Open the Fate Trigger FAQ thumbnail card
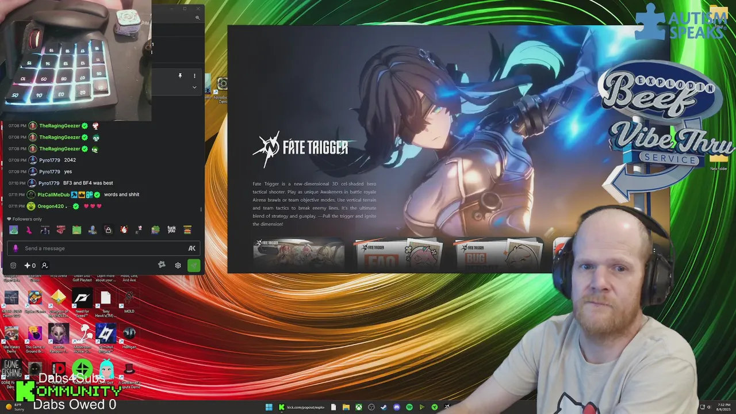 pyautogui.click(x=398, y=254)
